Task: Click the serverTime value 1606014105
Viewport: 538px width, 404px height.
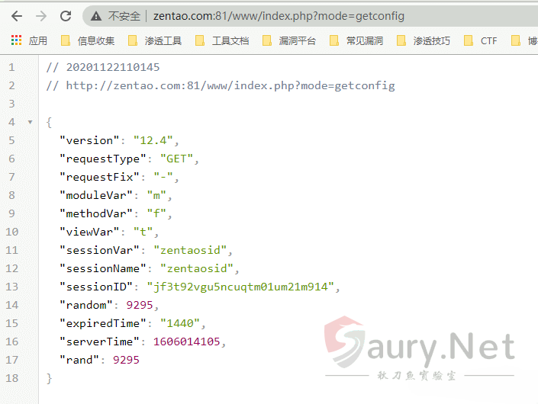Action: pos(189,341)
